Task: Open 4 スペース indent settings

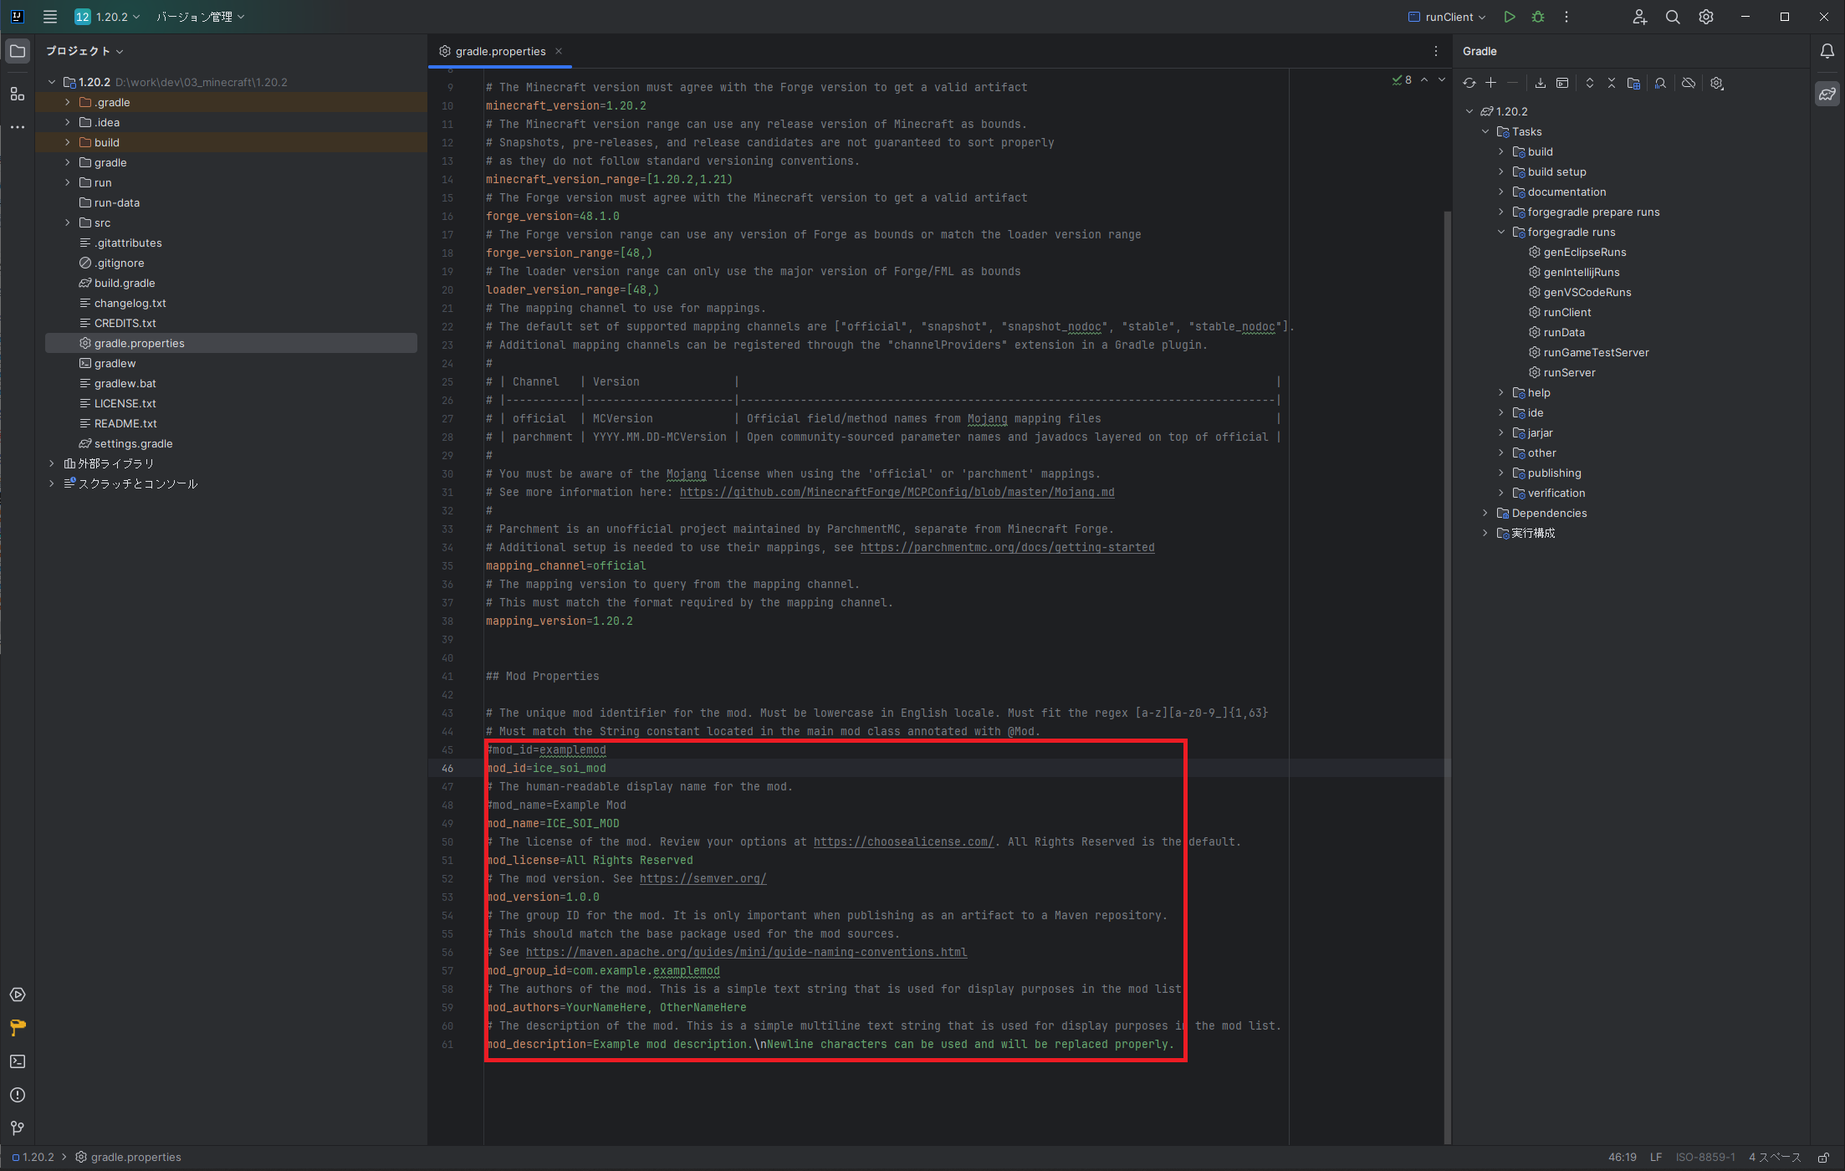Action: tap(1775, 1158)
